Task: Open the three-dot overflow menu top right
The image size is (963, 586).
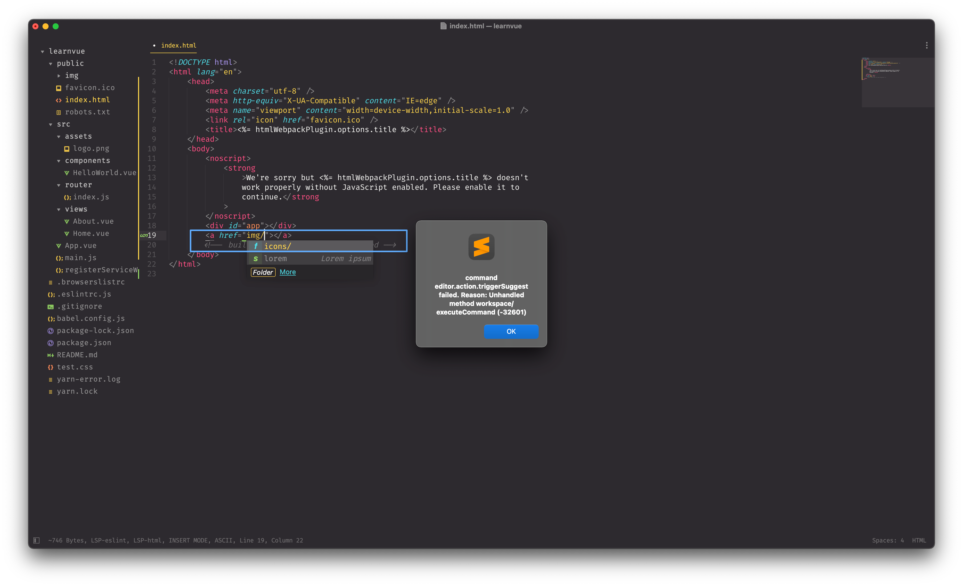Action: (927, 45)
